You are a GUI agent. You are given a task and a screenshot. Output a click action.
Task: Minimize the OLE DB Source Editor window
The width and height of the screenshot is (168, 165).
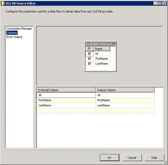(155, 3)
